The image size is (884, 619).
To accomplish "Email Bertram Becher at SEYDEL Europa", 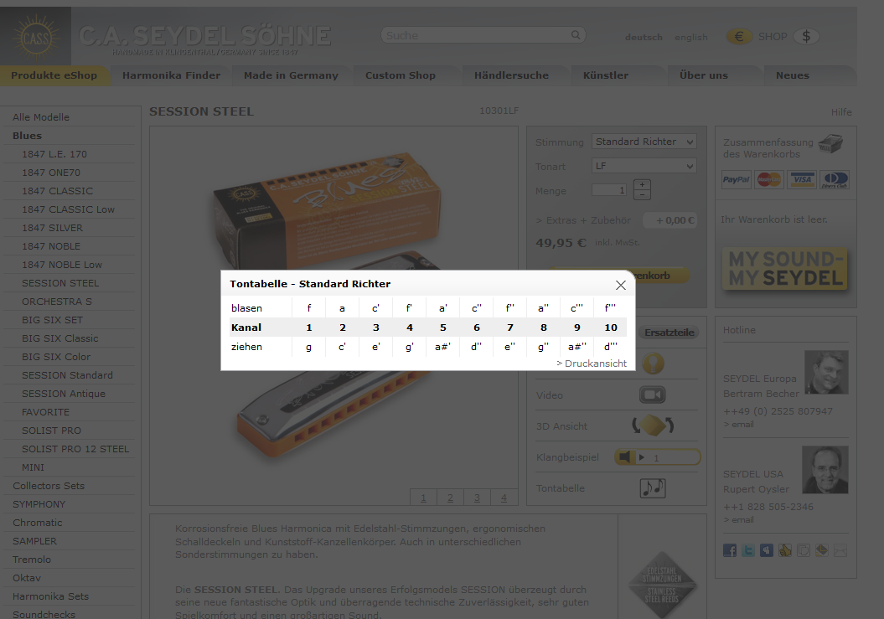I will 739,425.
